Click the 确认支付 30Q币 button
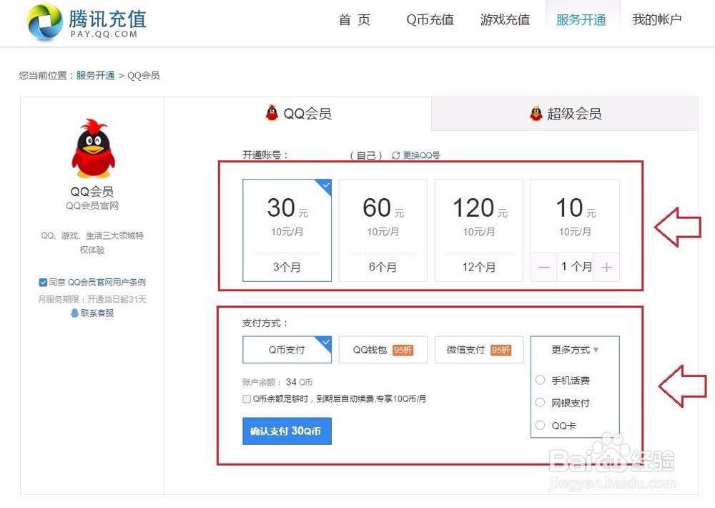Image resolution: width=715 pixels, height=508 pixels. (x=287, y=431)
